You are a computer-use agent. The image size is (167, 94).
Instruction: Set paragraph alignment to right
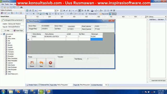click(85, 10)
